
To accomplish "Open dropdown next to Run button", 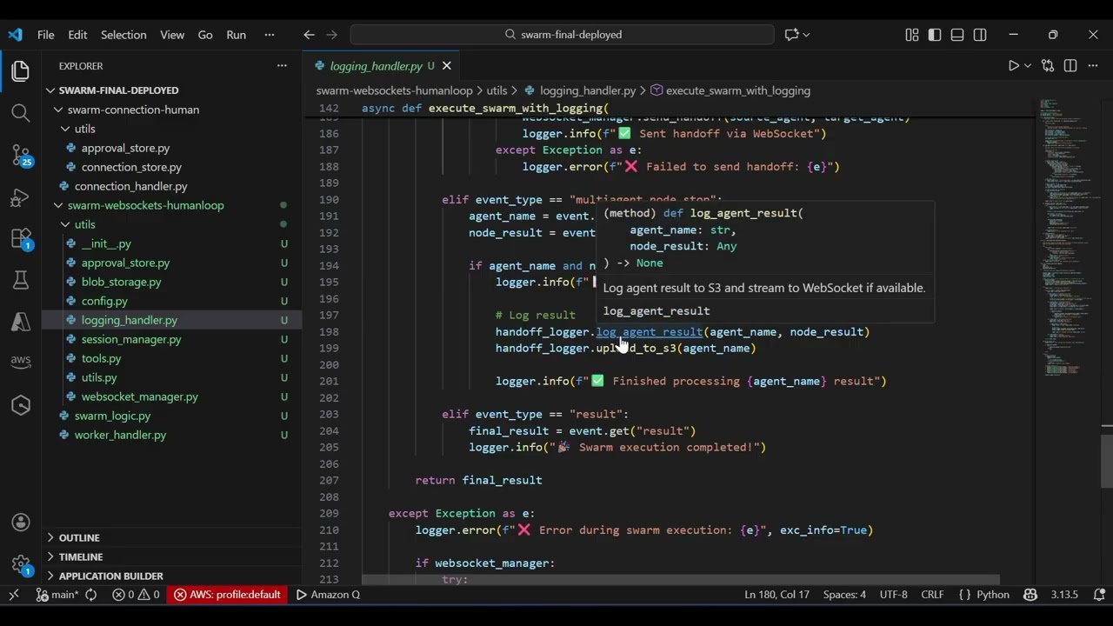I will 1028,66.
